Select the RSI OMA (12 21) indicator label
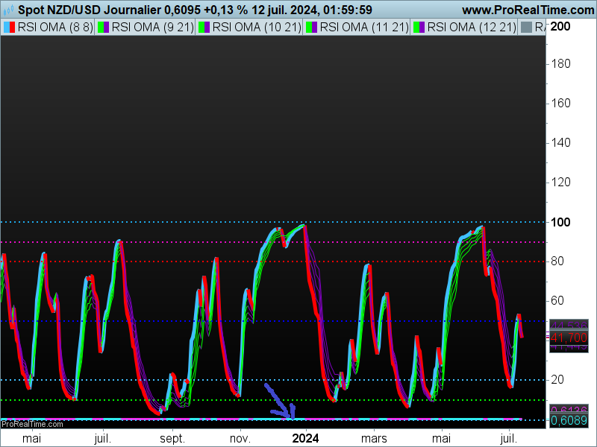This screenshot has height=447, width=597. tap(472, 27)
